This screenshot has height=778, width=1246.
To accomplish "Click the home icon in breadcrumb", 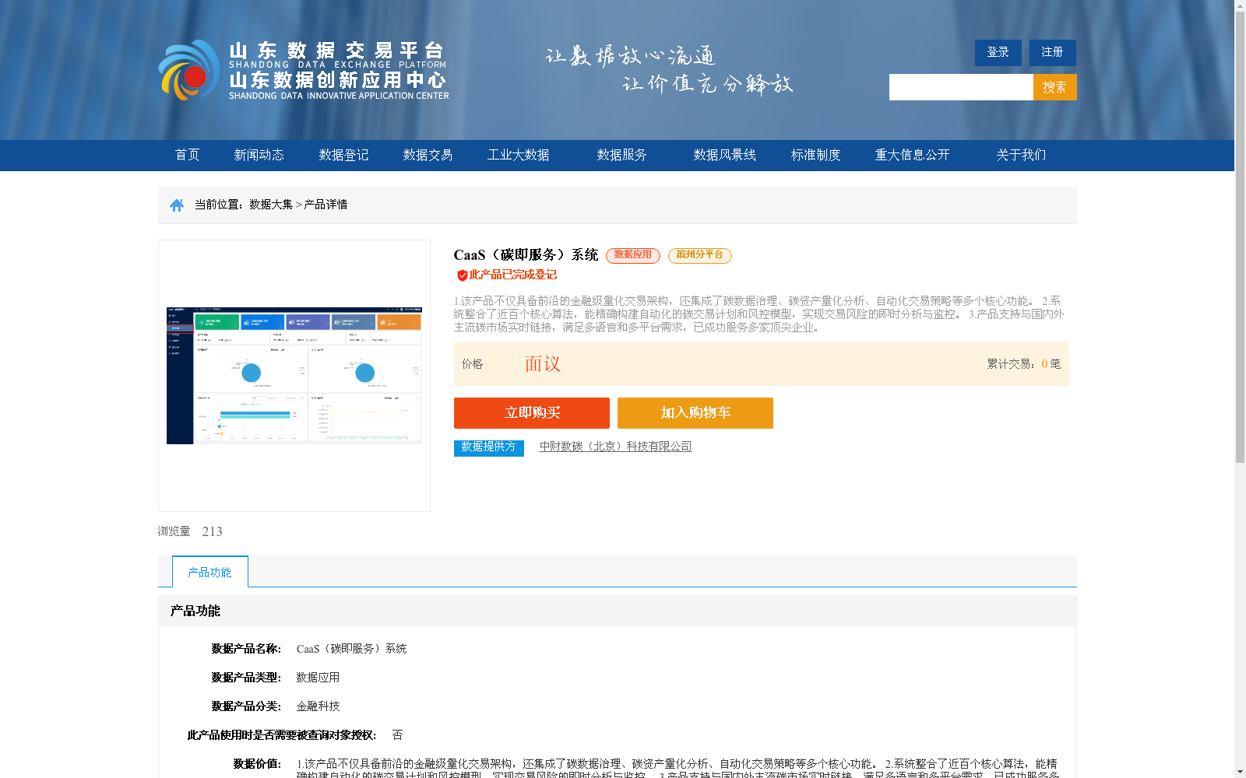I will click(177, 205).
